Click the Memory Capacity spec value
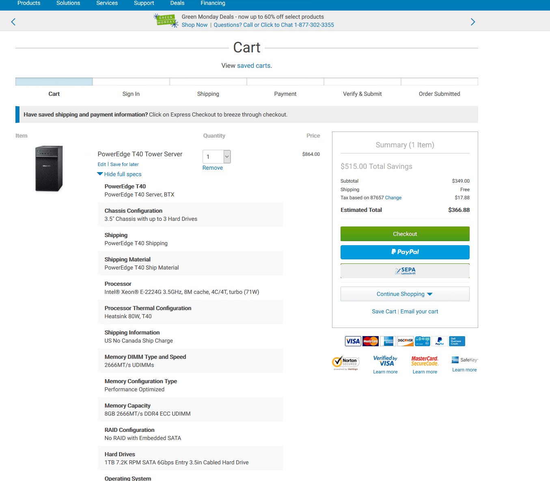This screenshot has width=550, height=481. (147, 414)
